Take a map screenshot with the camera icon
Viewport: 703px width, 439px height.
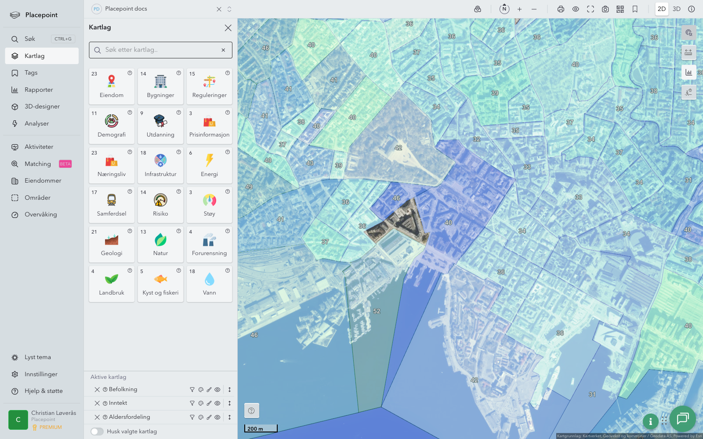[605, 9]
